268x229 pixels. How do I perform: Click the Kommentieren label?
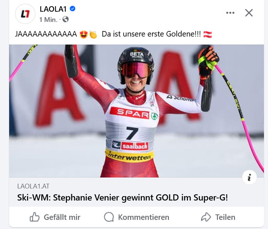[x=144, y=217]
